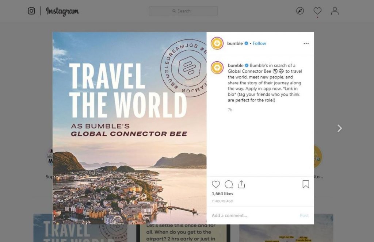Click the Instagram wordmark logo
The width and height of the screenshot is (374, 242).
[x=62, y=11]
